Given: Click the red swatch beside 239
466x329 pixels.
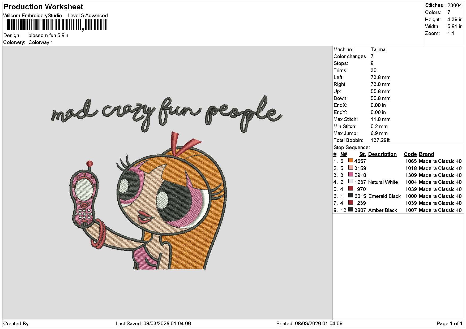Looking at the screenshot, I should (x=350, y=202).
